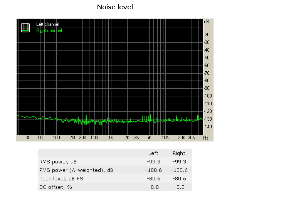
Task: Click the '30' frequency axis label
Action: click(28, 138)
